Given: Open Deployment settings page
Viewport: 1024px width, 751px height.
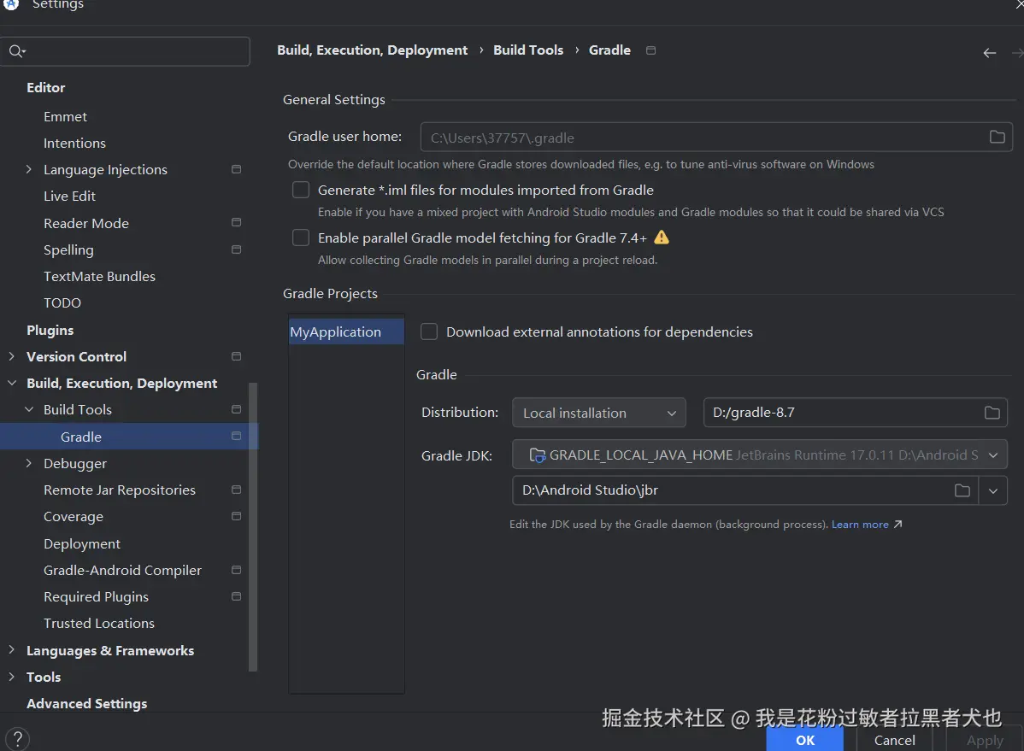Looking at the screenshot, I should [x=82, y=543].
